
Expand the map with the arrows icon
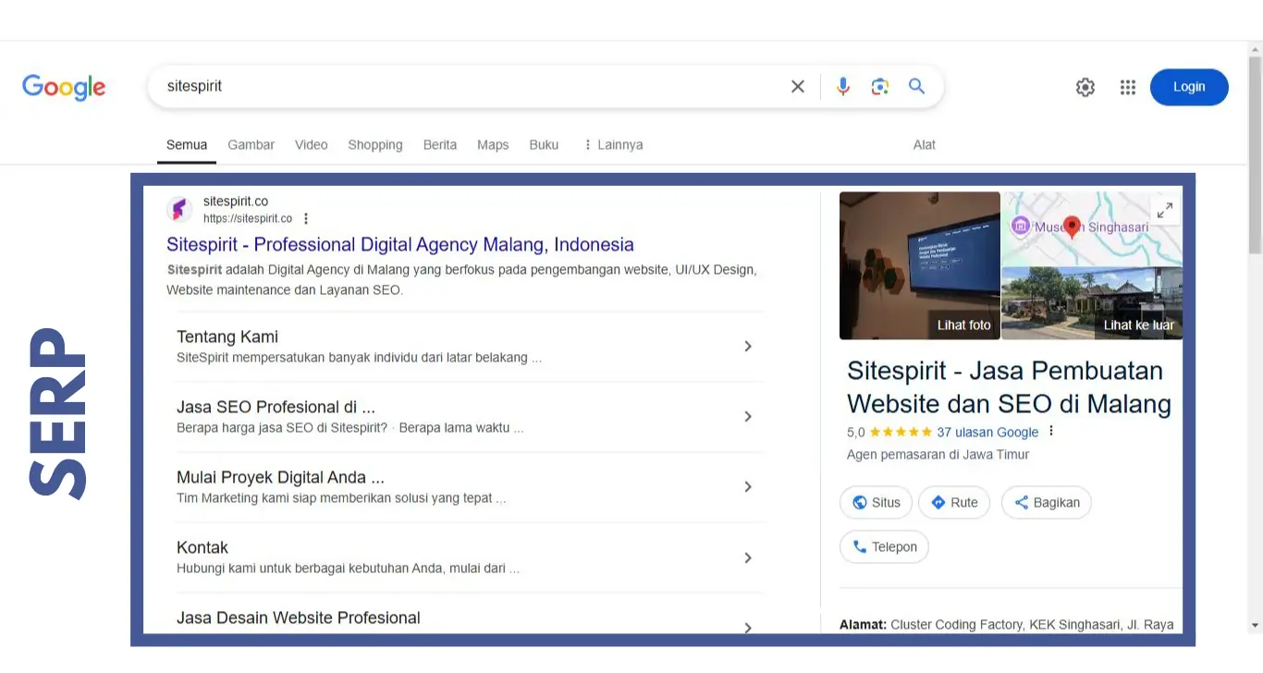(1165, 210)
